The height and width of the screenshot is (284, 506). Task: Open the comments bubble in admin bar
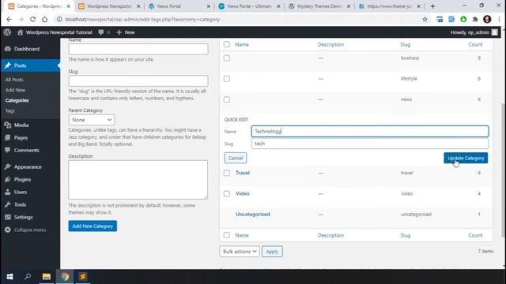[x=101, y=32]
